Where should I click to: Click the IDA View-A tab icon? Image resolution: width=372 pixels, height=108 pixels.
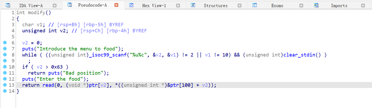8,5
